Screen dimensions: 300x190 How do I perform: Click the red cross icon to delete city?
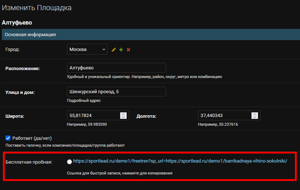128,49
